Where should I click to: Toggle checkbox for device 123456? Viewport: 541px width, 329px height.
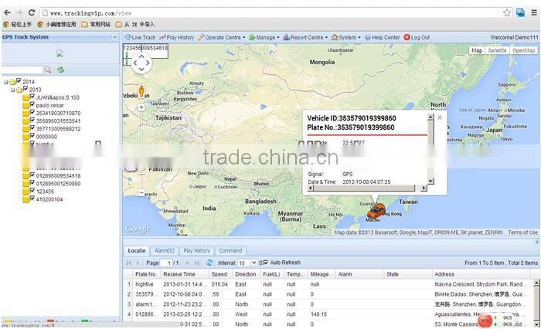click(x=32, y=191)
